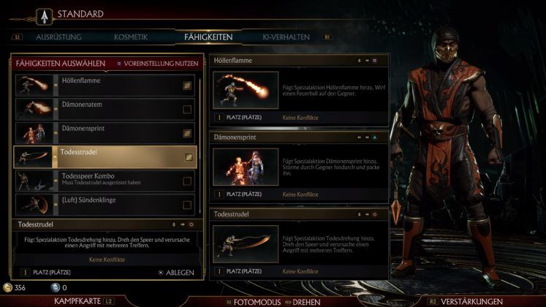Tick the Todesspeer Kombo checkbox
546x307 pixels.
click(x=187, y=181)
